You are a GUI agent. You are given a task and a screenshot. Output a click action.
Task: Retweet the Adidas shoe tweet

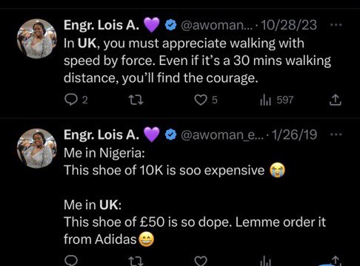click(136, 261)
